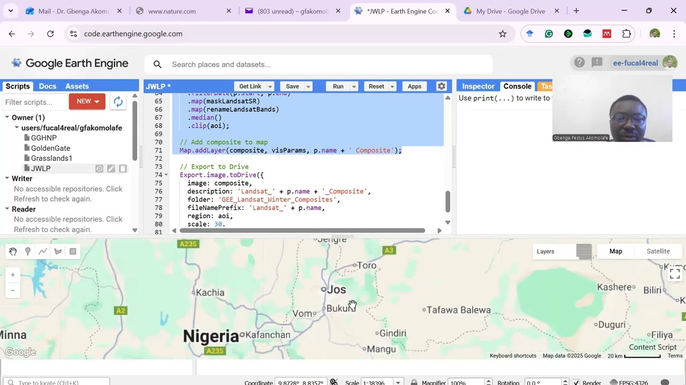The height and width of the screenshot is (385, 686).
Task: Refresh the scripts repository list
Action: click(118, 102)
